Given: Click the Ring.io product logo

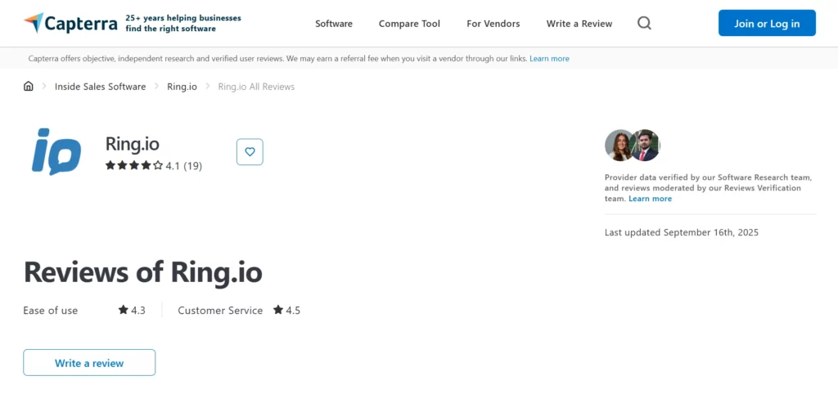Looking at the screenshot, I should (56, 151).
